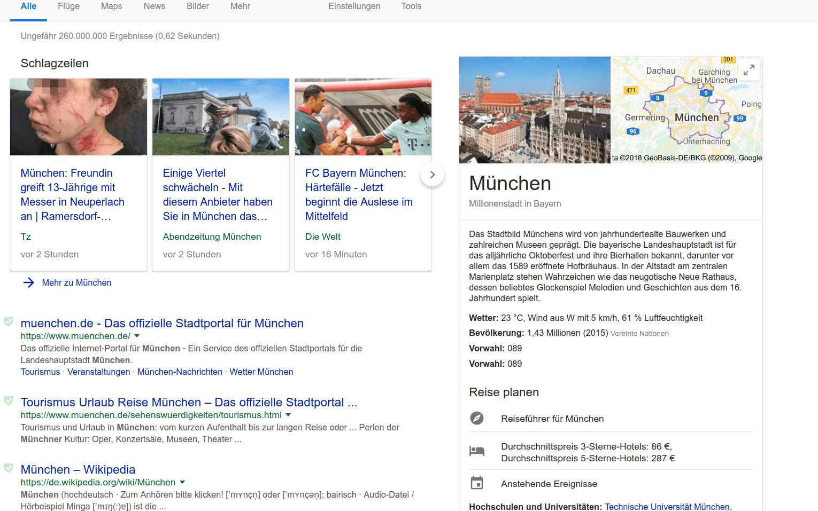
Task: Open the muenchen.de official Stadtportal result title
Action: (x=162, y=323)
